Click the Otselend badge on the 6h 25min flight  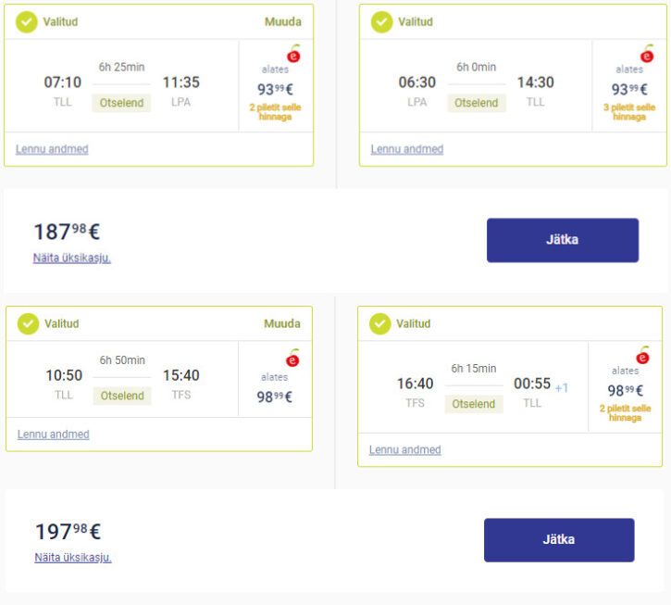(121, 103)
